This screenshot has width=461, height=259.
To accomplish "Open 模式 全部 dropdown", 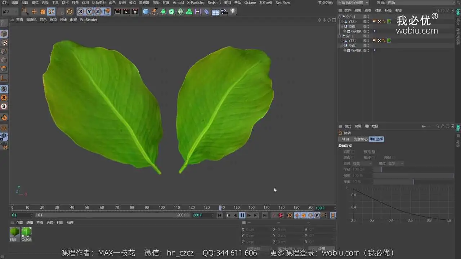I will click(395, 163).
